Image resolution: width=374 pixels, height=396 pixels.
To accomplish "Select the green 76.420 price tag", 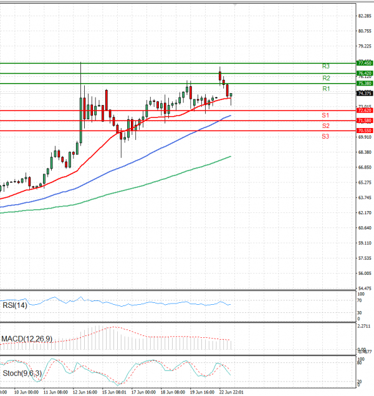I will point(365,74).
